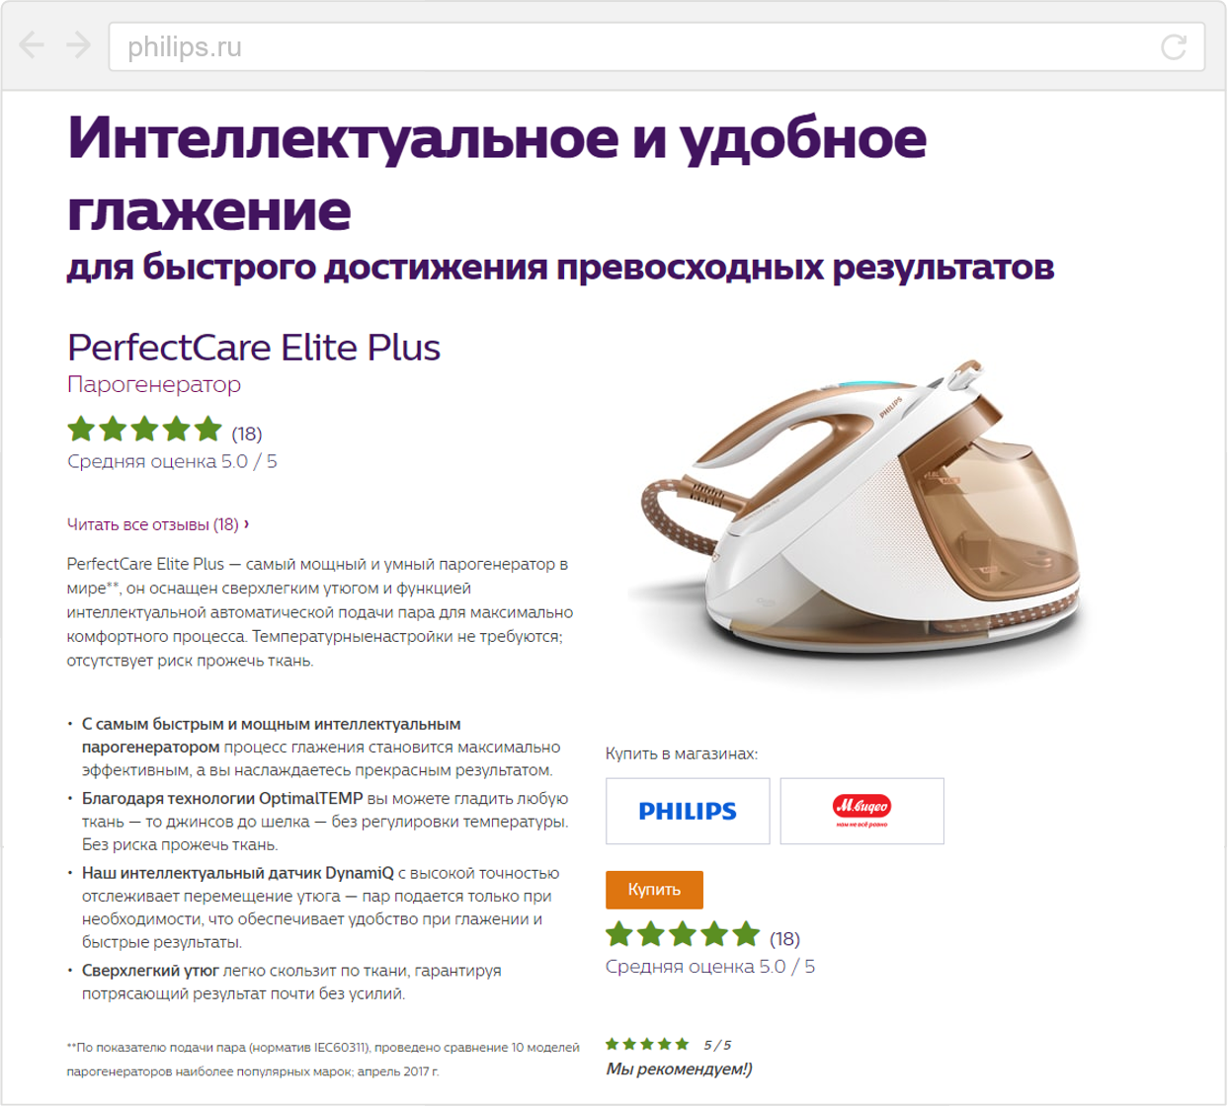1228x1106 pixels.
Task: Click the browser back arrow
Action: point(32,45)
